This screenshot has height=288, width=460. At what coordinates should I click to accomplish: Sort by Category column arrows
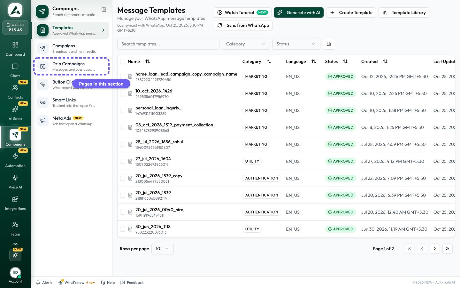pos(269,61)
